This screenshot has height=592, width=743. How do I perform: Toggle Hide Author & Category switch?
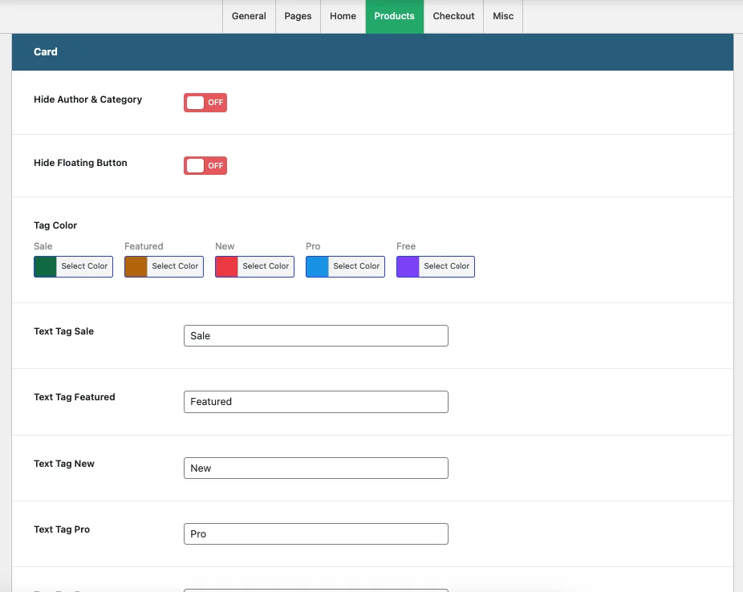[205, 103]
